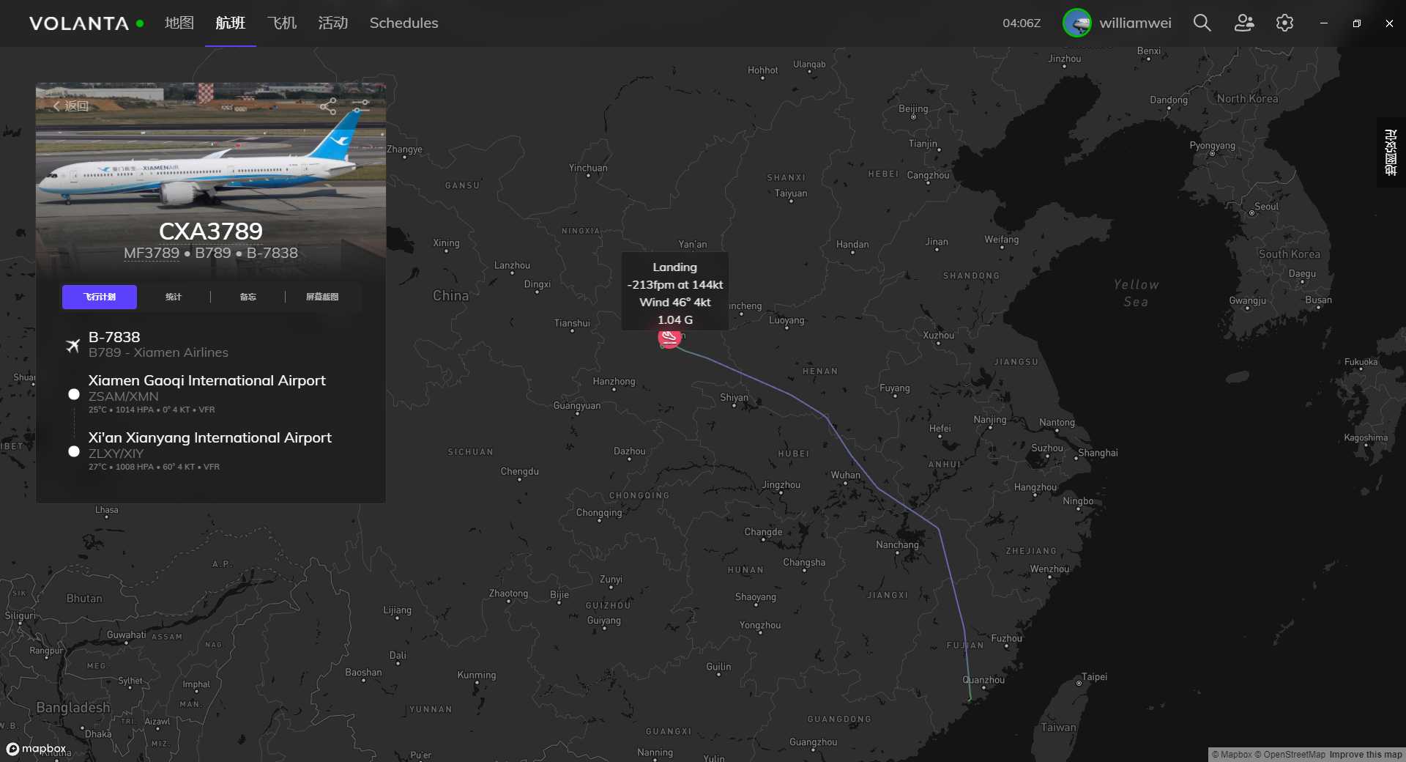Click the Beijing city label on map
The image size is (1406, 762).
coord(913,108)
